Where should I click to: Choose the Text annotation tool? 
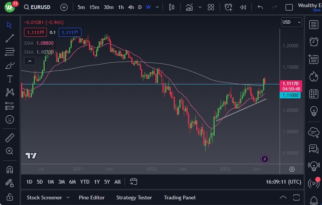(x=10, y=79)
